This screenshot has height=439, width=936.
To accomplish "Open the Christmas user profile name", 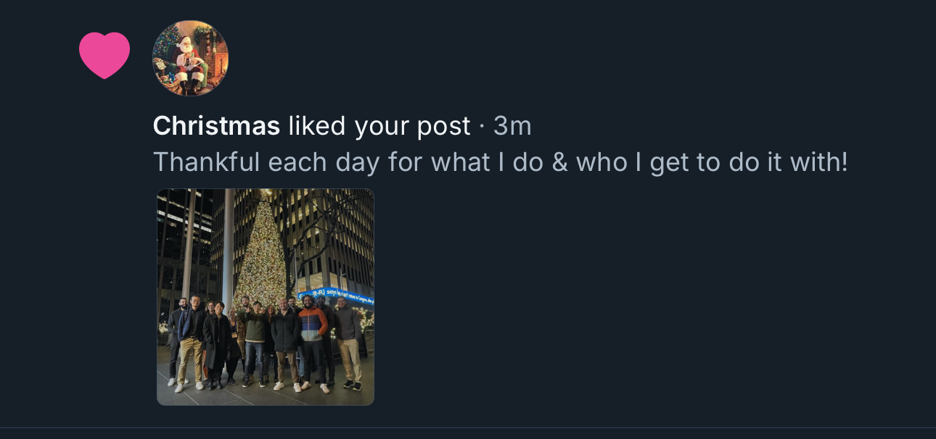I will tap(216, 126).
